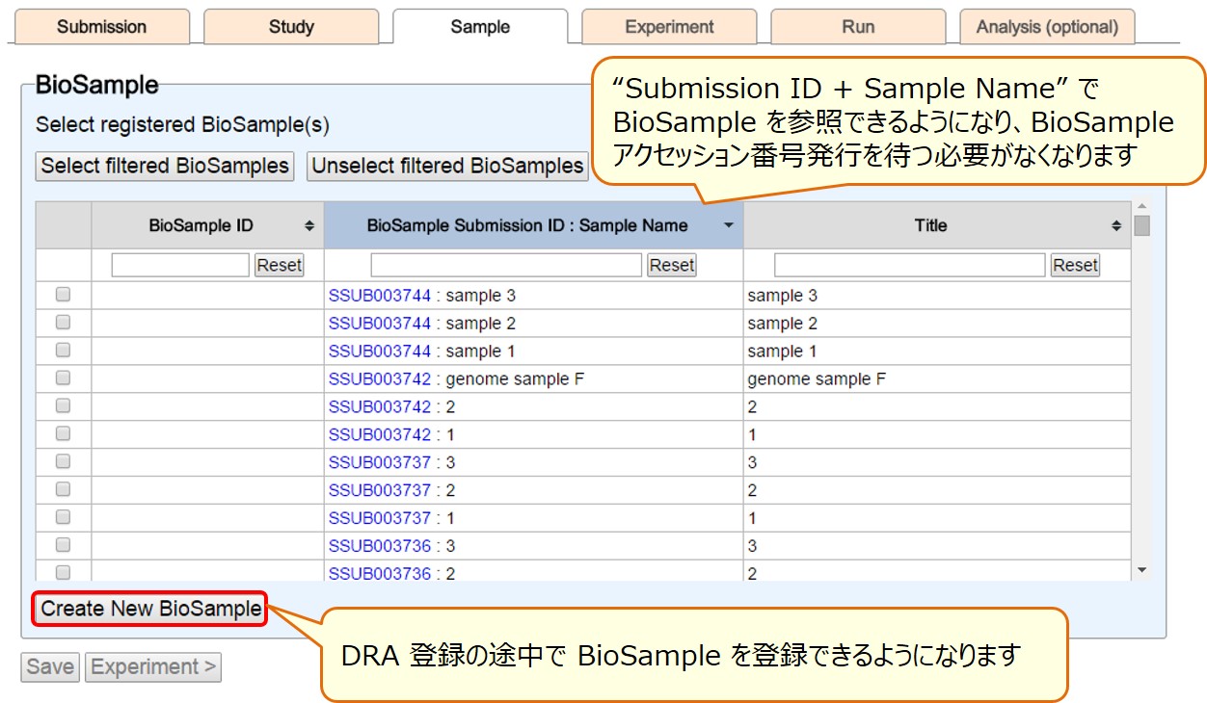Open the Analysis (optional) tab
The width and height of the screenshot is (1207, 703).
(x=1047, y=27)
